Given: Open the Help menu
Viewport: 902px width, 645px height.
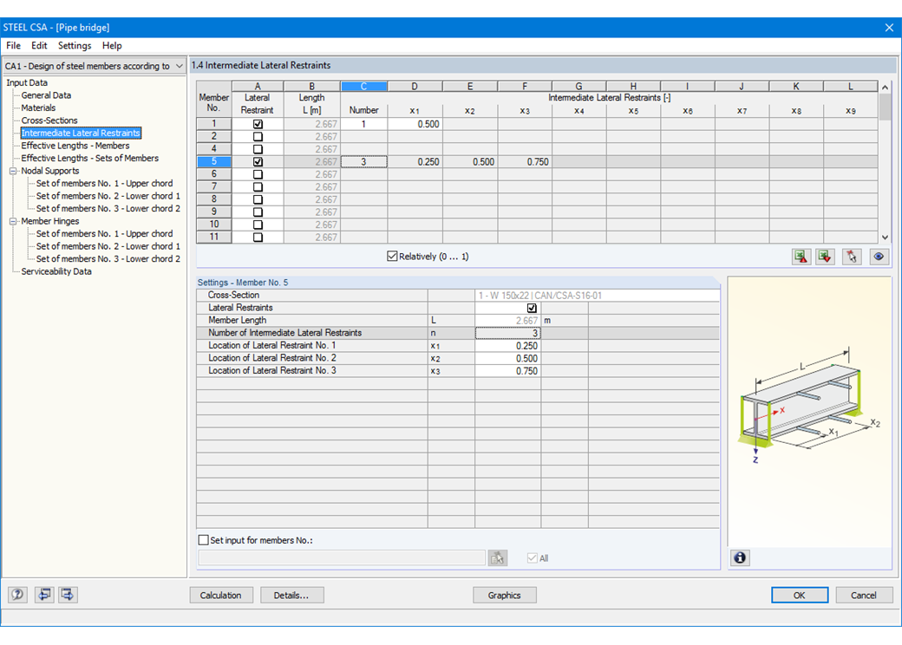Looking at the screenshot, I should click(x=112, y=45).
